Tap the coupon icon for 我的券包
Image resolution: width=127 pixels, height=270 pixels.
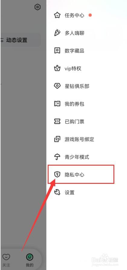pos(57,104)
